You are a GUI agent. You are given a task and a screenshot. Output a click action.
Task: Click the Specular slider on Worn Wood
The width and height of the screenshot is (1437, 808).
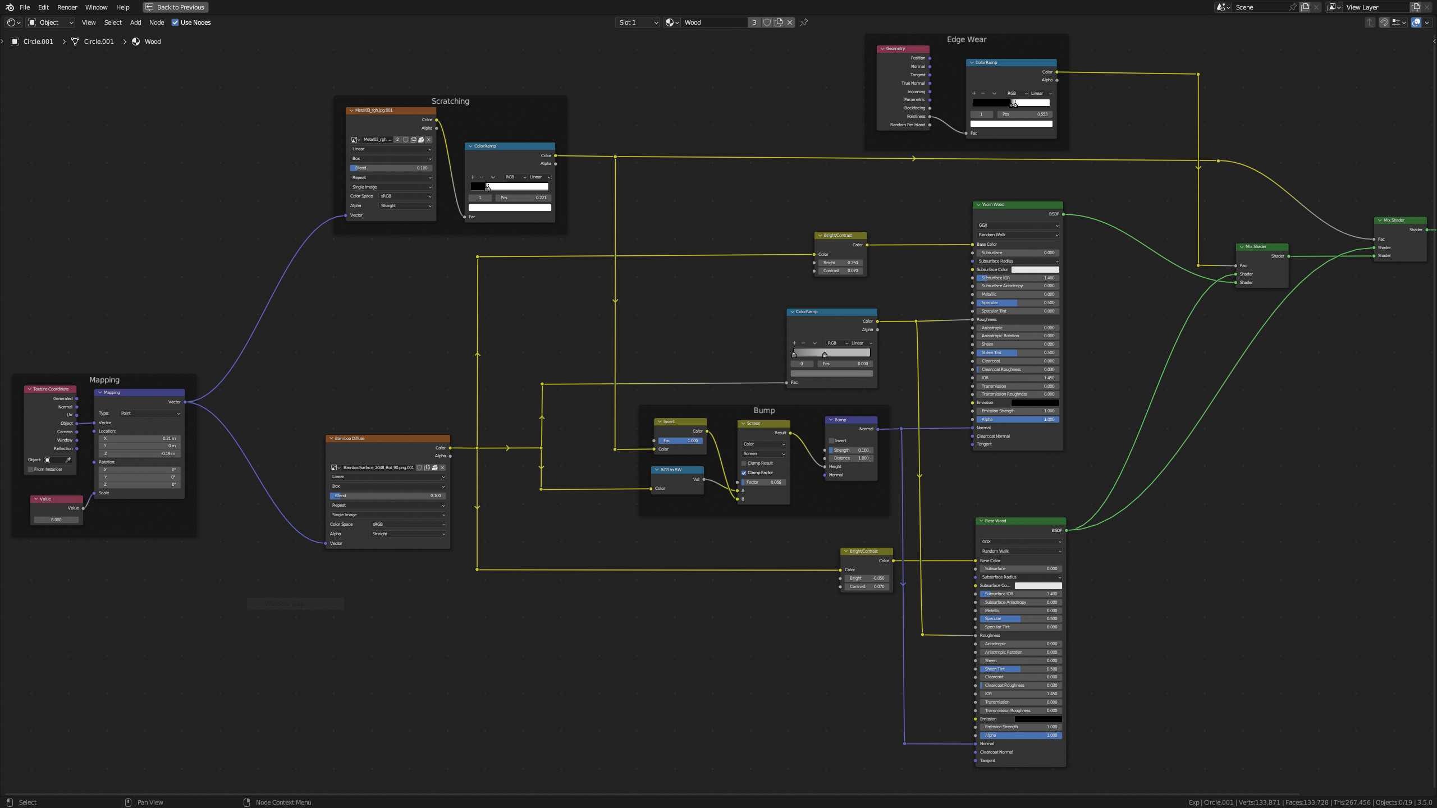pyautogui.click(x=1018, y=303)
